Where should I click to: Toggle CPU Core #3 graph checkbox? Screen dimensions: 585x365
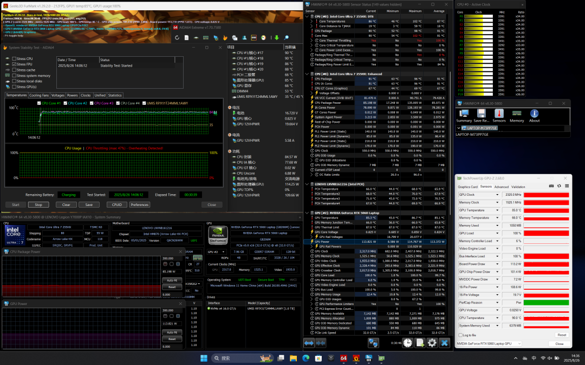pyautogui.click(x=92, y=103)
